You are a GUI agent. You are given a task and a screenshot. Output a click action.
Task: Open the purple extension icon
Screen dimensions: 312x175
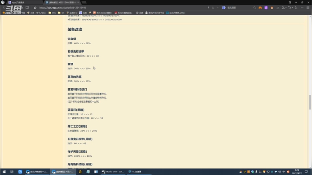pyautogui.click(x=266, y=7)
